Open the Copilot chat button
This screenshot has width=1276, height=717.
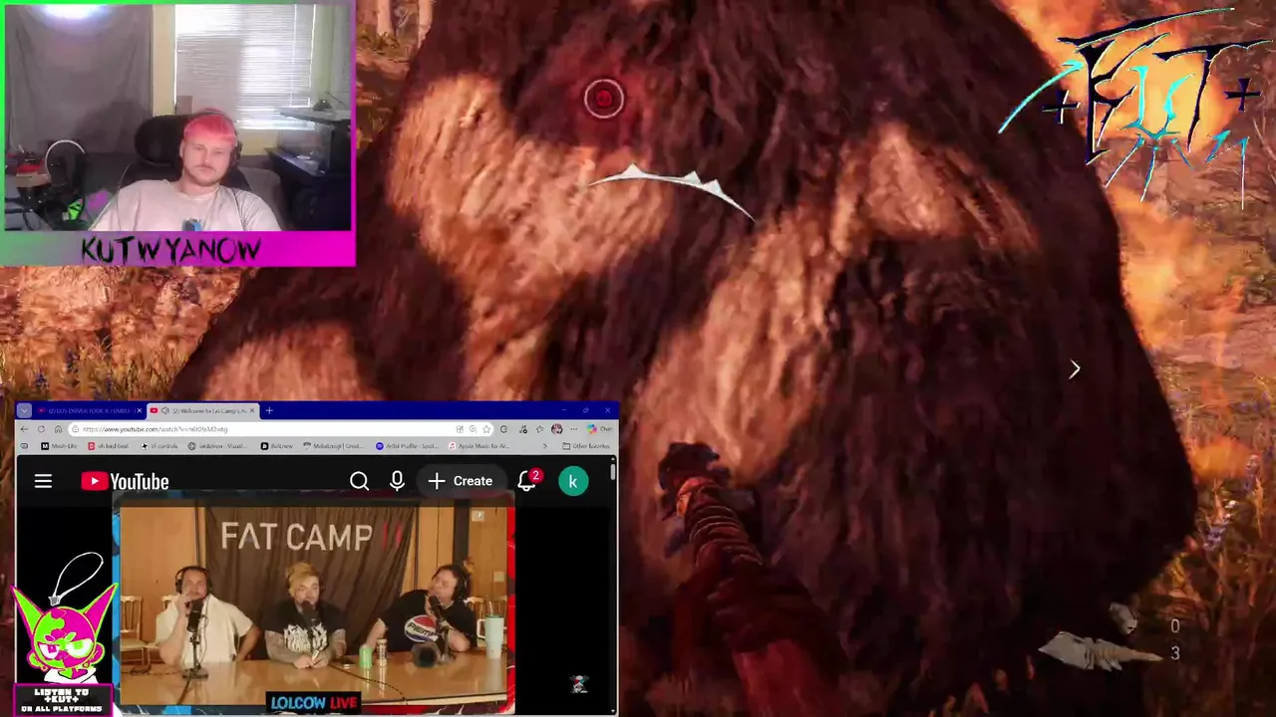tap(599, 429)
